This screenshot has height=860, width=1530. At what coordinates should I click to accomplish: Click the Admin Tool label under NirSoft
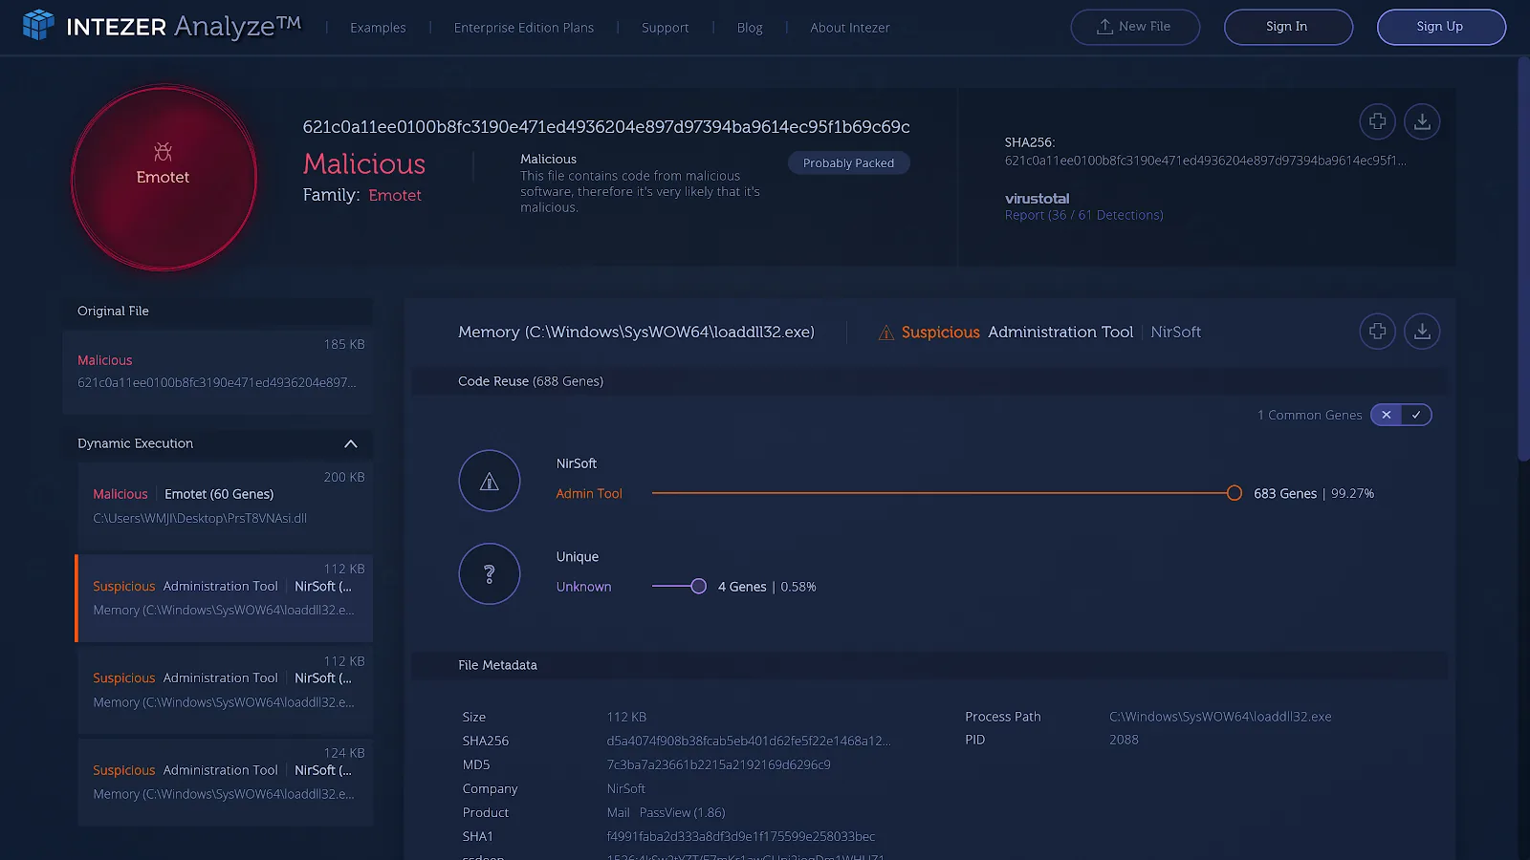point(589,494)
